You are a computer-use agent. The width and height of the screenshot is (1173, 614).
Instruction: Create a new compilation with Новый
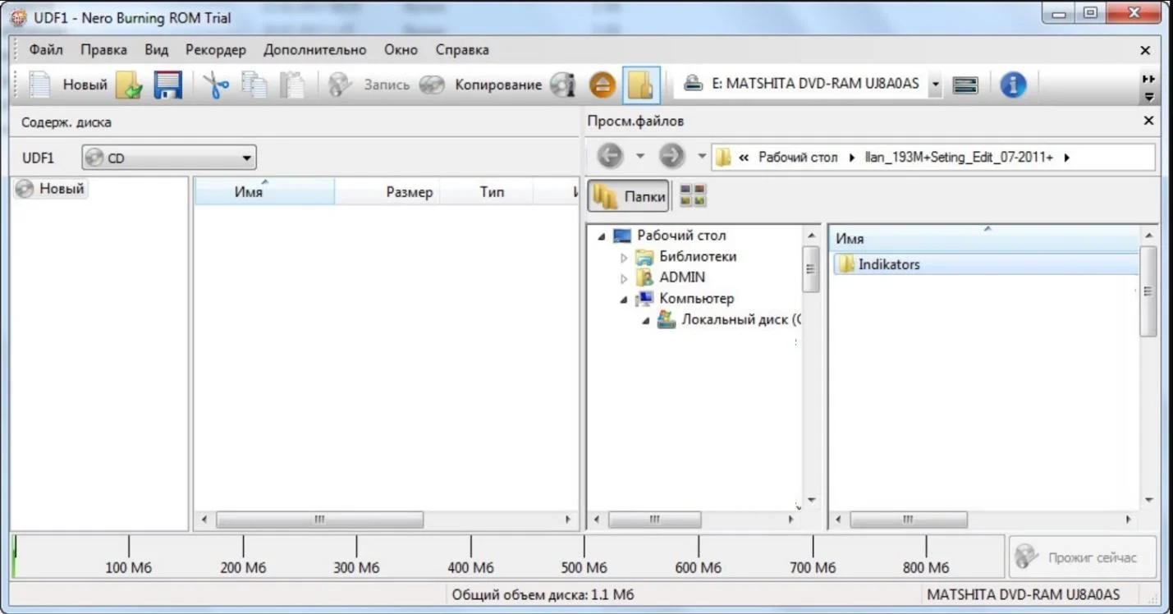[70, 85]
